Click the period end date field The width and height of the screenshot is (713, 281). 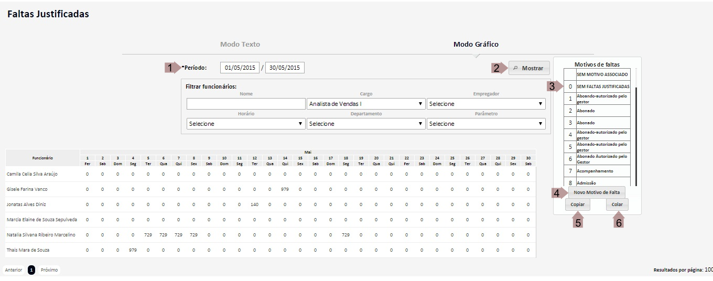coord(285,68)
